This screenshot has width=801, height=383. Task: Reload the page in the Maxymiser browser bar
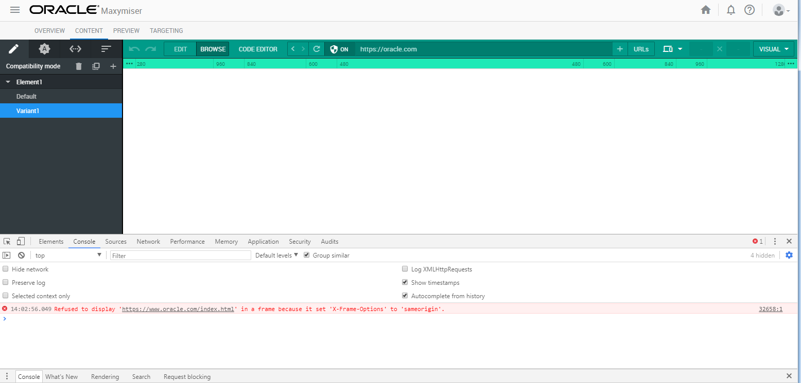click(x=317, y=49)
